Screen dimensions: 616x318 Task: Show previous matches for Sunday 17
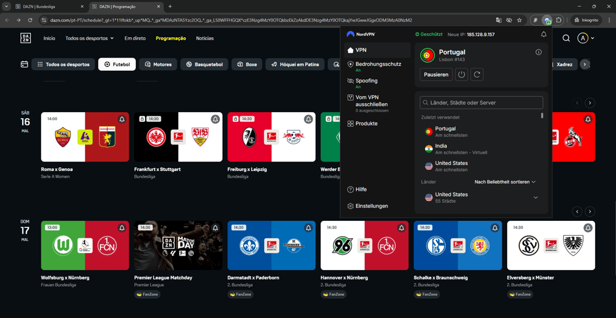(577, 211)
